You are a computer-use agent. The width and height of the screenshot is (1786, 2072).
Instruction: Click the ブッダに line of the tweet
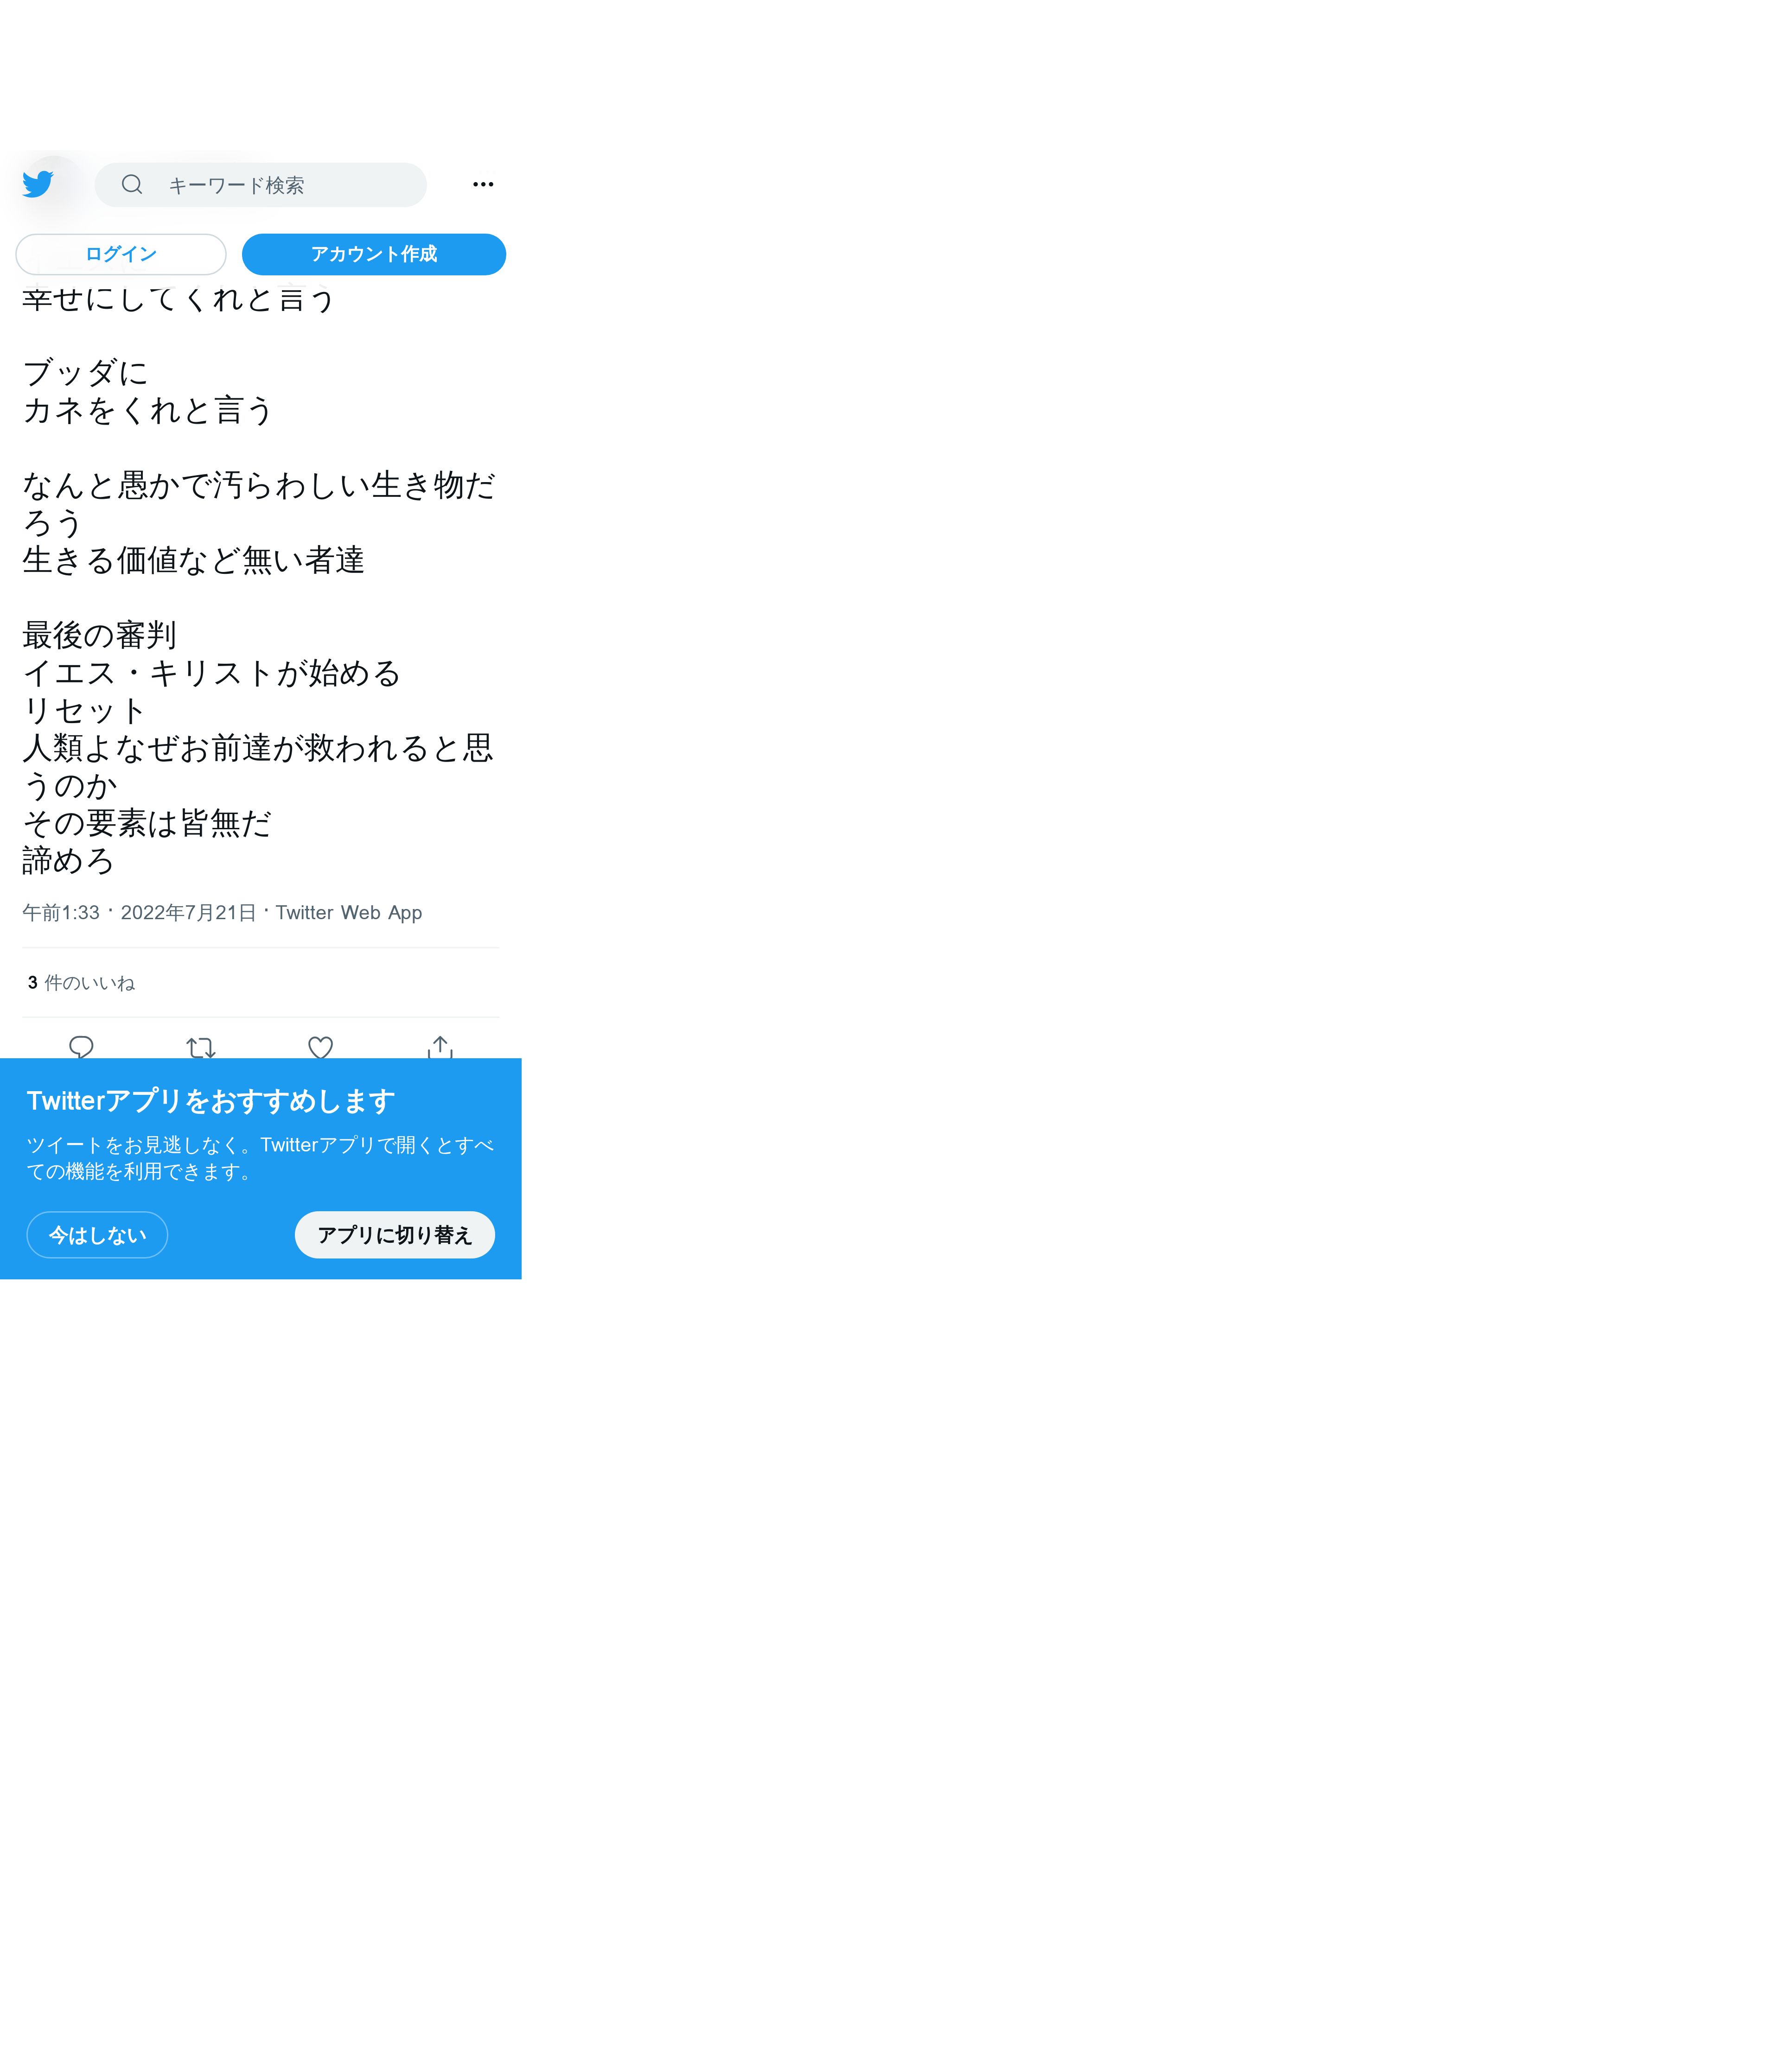(x=85, y=373)
